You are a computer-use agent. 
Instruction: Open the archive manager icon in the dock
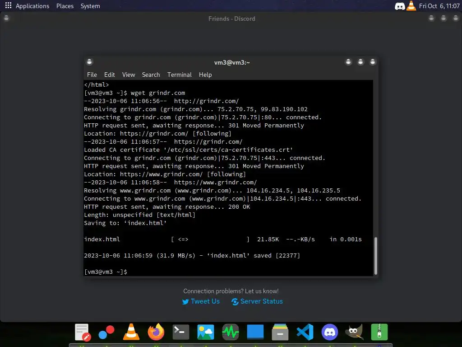pos(379,332)
